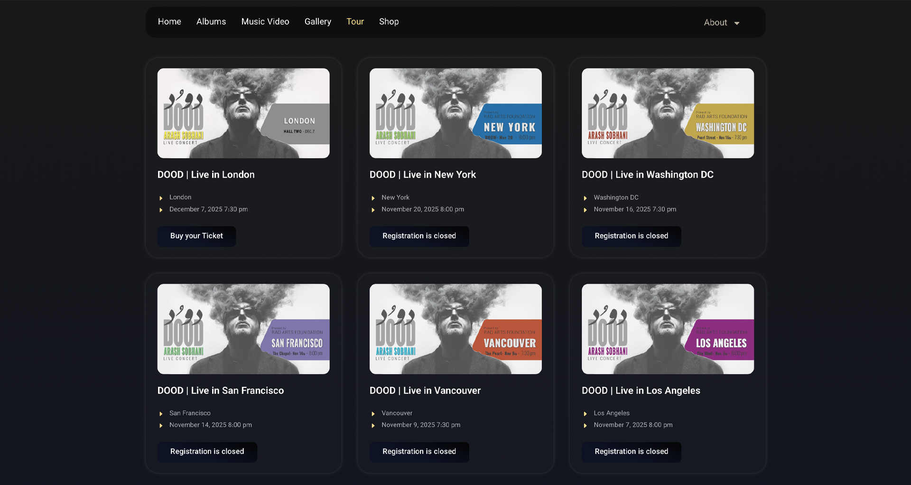The image size is (911, 485).
Task: Open the Vancouver concert poster thumbnail
Action: (455, 329)
